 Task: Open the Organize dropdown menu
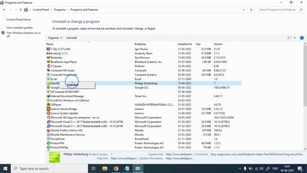click(55, 38)
